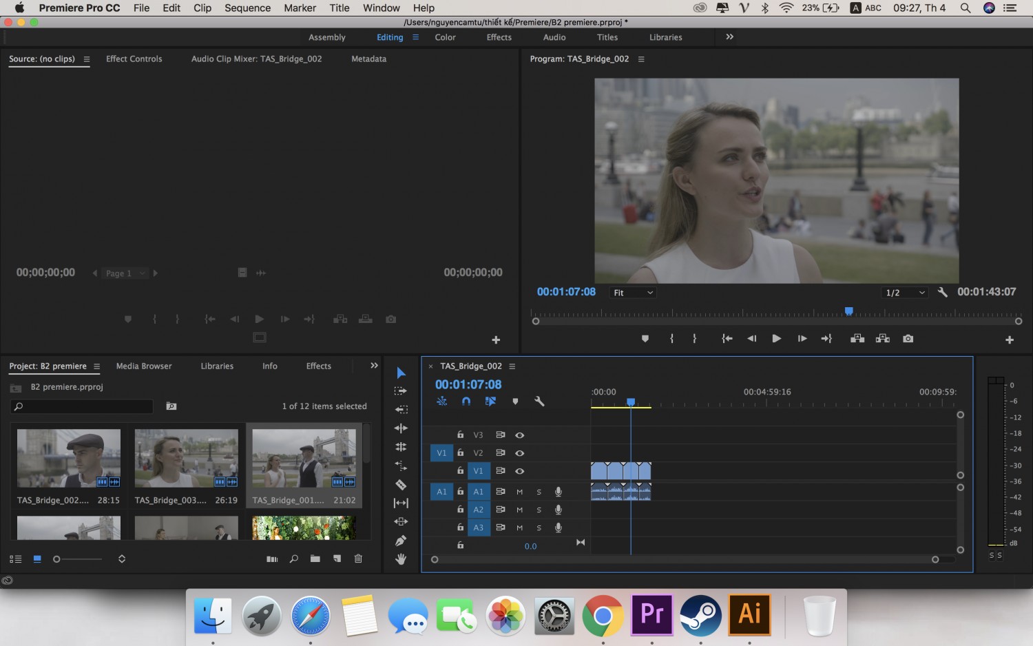Open the 1/2 playback resolution dropdown
Screen dimensions: 1033x646
[906, 293]
